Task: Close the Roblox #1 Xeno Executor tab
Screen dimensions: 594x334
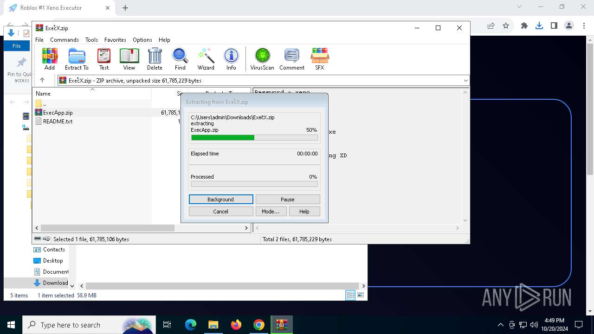Action: pos(108,8)
